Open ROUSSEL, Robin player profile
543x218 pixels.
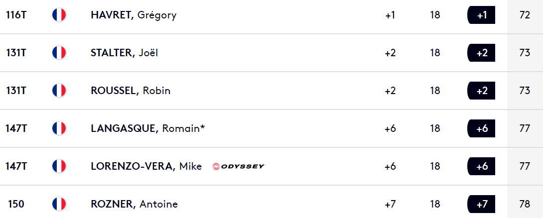(131, 91)
